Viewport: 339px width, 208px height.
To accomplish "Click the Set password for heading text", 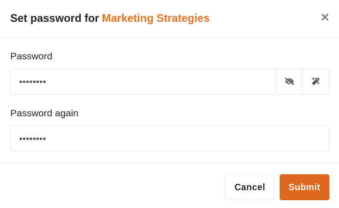I will point(55,18).
